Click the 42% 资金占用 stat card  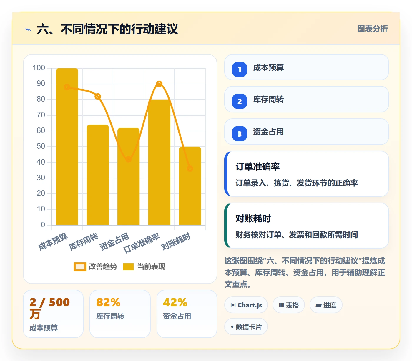(x=187, y=314)
